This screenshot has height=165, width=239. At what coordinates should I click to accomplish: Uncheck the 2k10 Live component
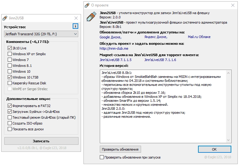pyautogui.click(x=10, y=48)
